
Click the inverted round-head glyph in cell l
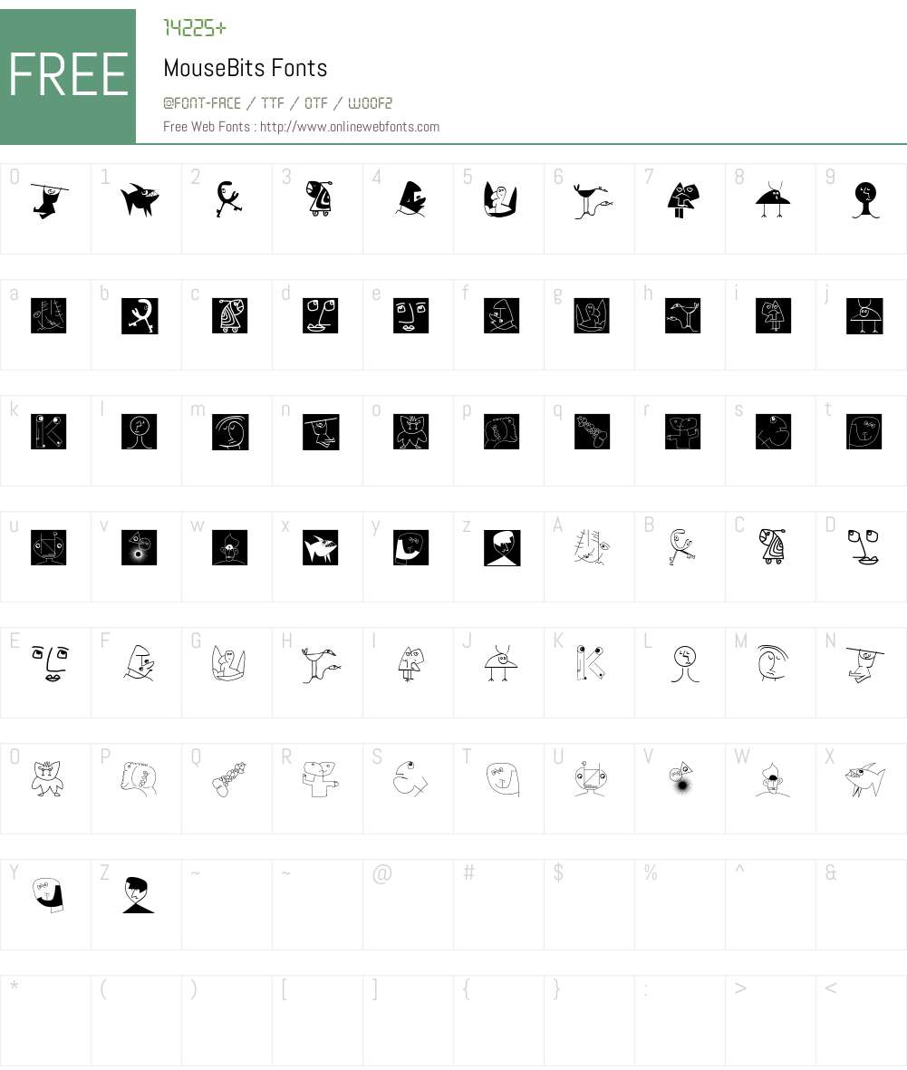(140, 431)
